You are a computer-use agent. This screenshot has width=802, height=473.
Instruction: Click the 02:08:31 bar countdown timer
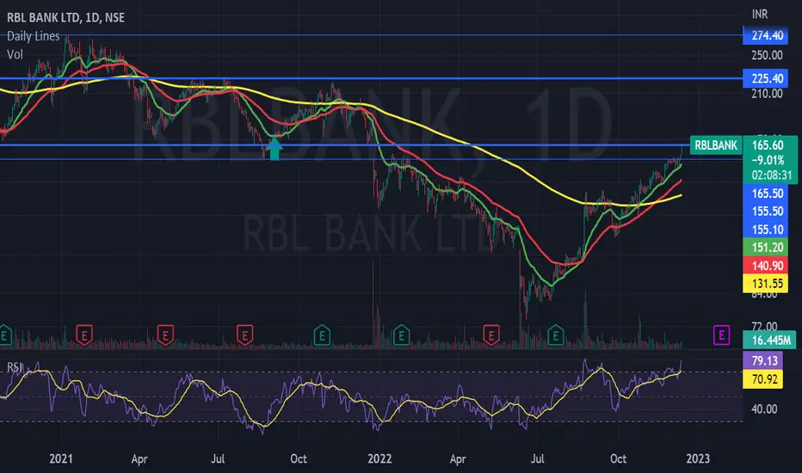click(770, 175)
